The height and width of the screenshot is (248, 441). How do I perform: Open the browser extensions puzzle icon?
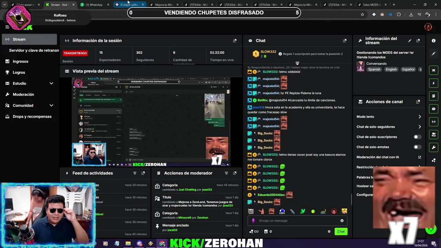click(x=399, y=14)
